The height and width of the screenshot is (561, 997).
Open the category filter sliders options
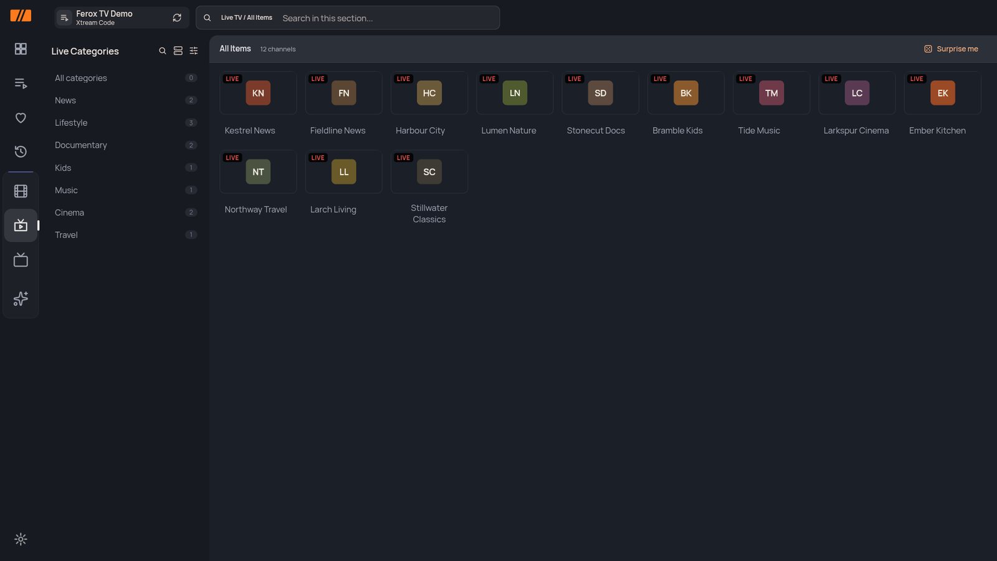click(x=194, y=51)
